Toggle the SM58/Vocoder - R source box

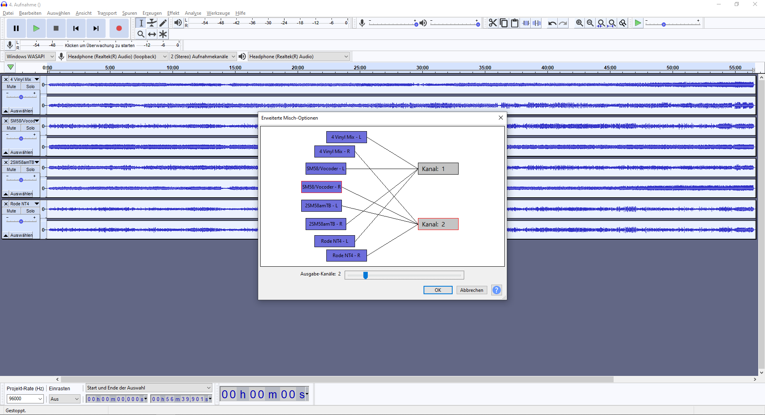click(x=322, y=187)
